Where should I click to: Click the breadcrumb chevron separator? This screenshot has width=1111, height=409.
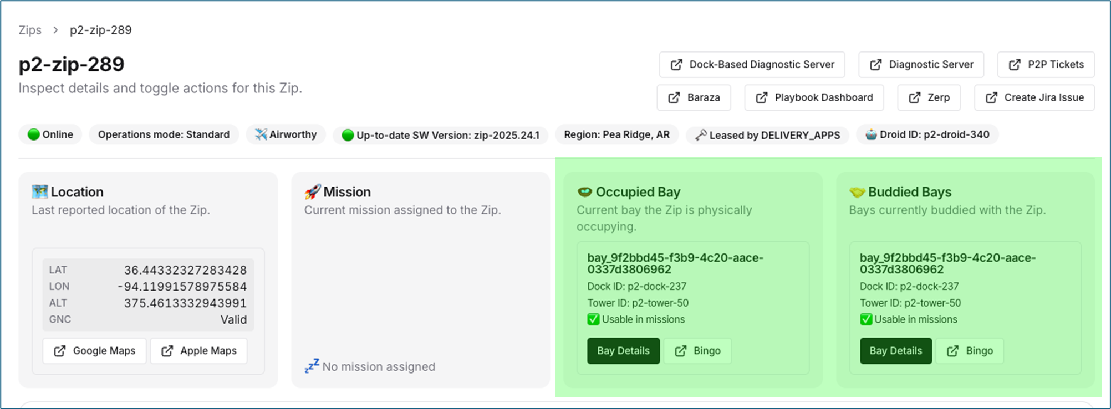[x=55, y=30]
